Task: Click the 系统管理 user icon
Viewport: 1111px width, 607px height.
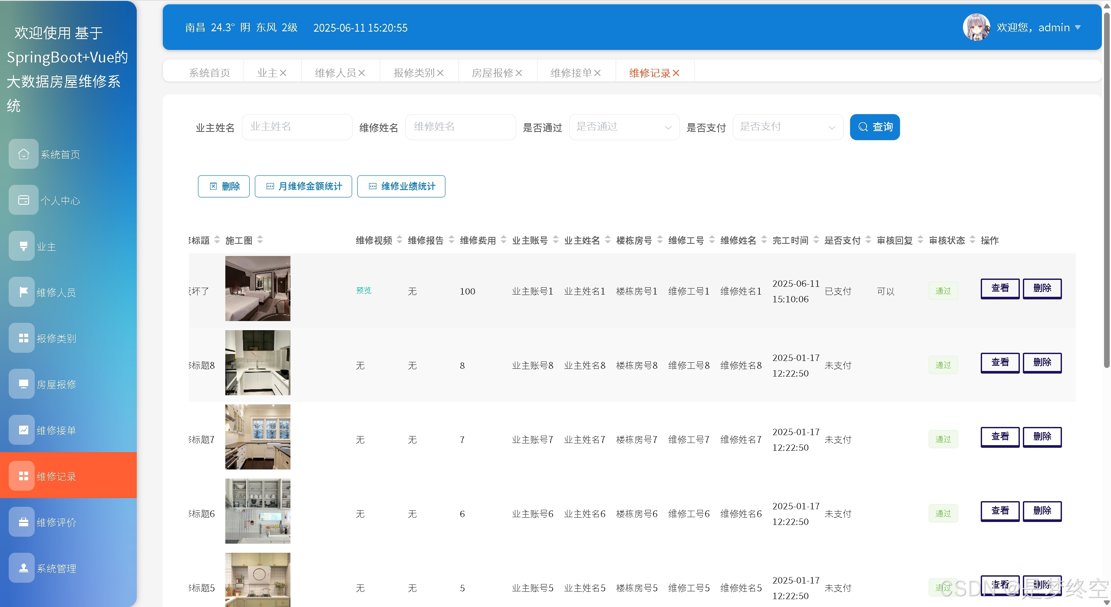Action: click(23, 568)
